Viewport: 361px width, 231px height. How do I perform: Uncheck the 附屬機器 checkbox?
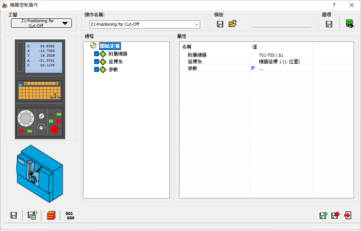96,54
